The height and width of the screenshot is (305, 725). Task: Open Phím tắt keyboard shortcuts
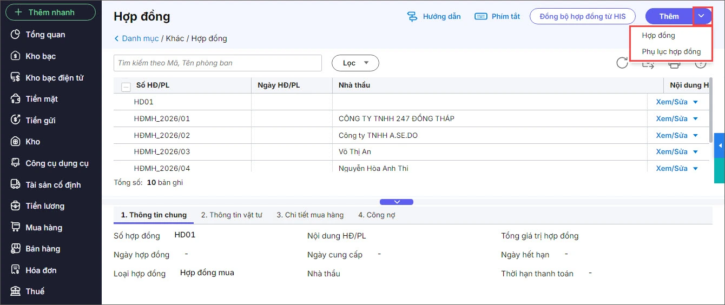480,17
